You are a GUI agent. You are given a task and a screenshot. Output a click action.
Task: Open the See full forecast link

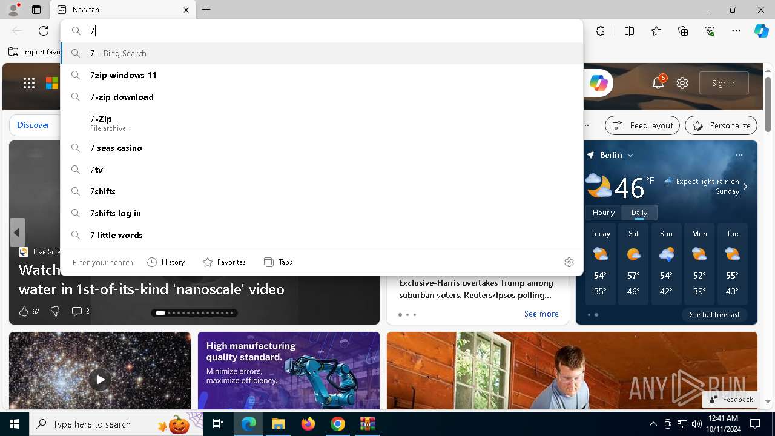click(714, 315)
